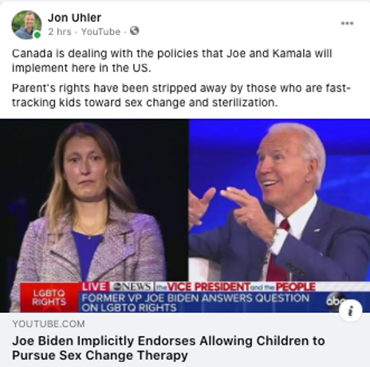Viewport: 370px width, 367px height.
Task: Open Jon Uhler's profile picture
Action: (26, 25)
